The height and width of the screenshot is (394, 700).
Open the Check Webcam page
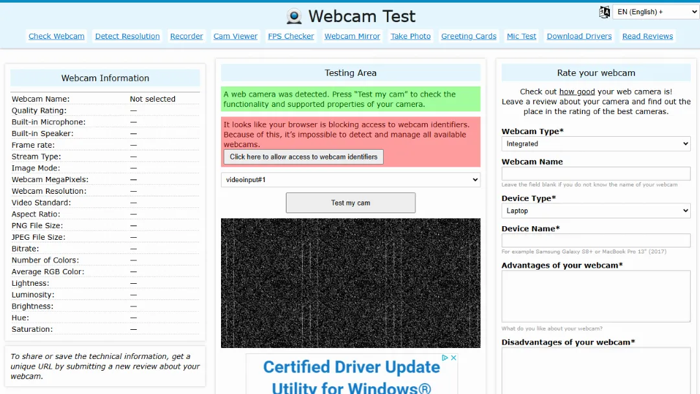tap(56, 36)
